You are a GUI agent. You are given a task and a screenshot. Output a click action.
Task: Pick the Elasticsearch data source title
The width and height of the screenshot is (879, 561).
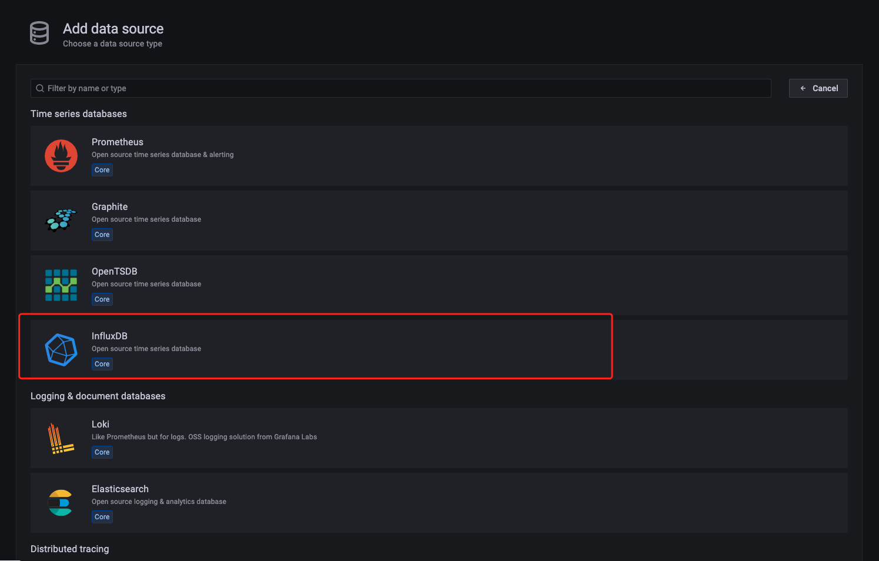[120, 489]
